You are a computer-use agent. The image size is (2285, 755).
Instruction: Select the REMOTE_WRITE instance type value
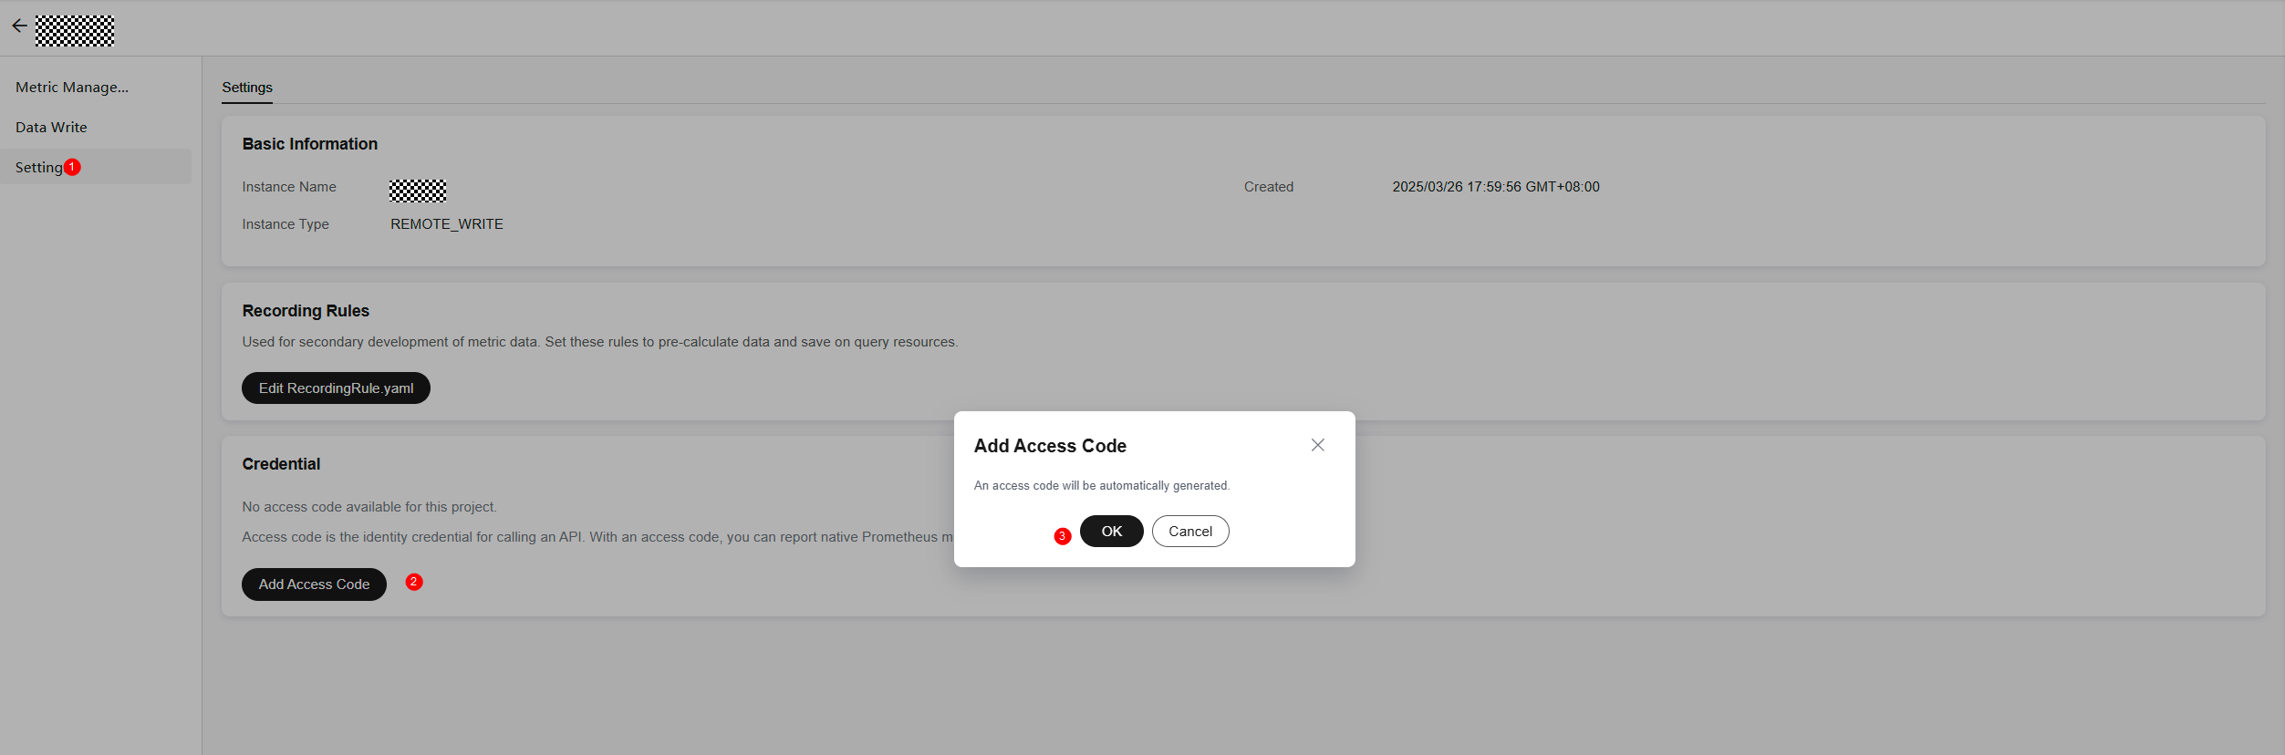click(447, 224)
